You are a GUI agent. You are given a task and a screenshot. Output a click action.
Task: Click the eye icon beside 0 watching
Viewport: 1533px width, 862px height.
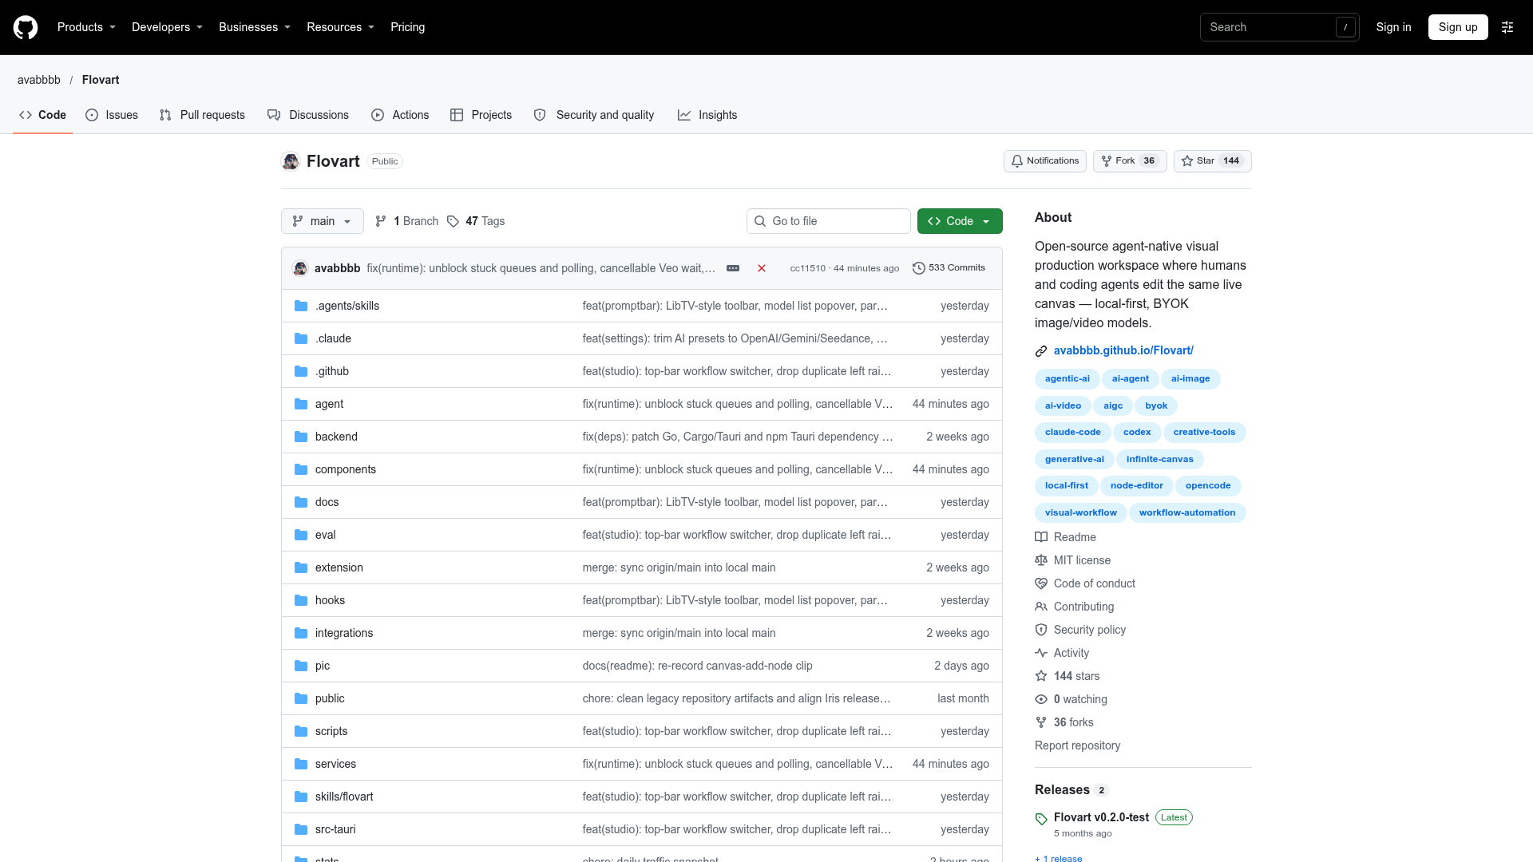(1041, 699)
